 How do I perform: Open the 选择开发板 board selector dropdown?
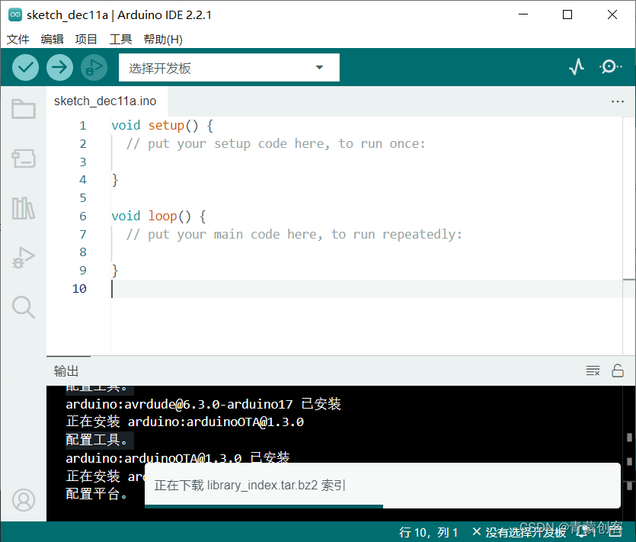(x=229, y=67)
